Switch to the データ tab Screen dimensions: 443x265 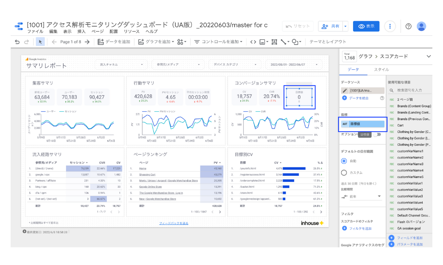[353, 69]
